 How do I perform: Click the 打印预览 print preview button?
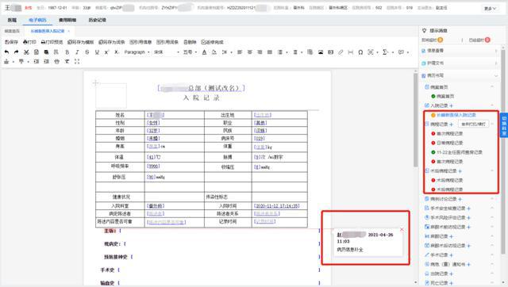(x=52, y=42)
